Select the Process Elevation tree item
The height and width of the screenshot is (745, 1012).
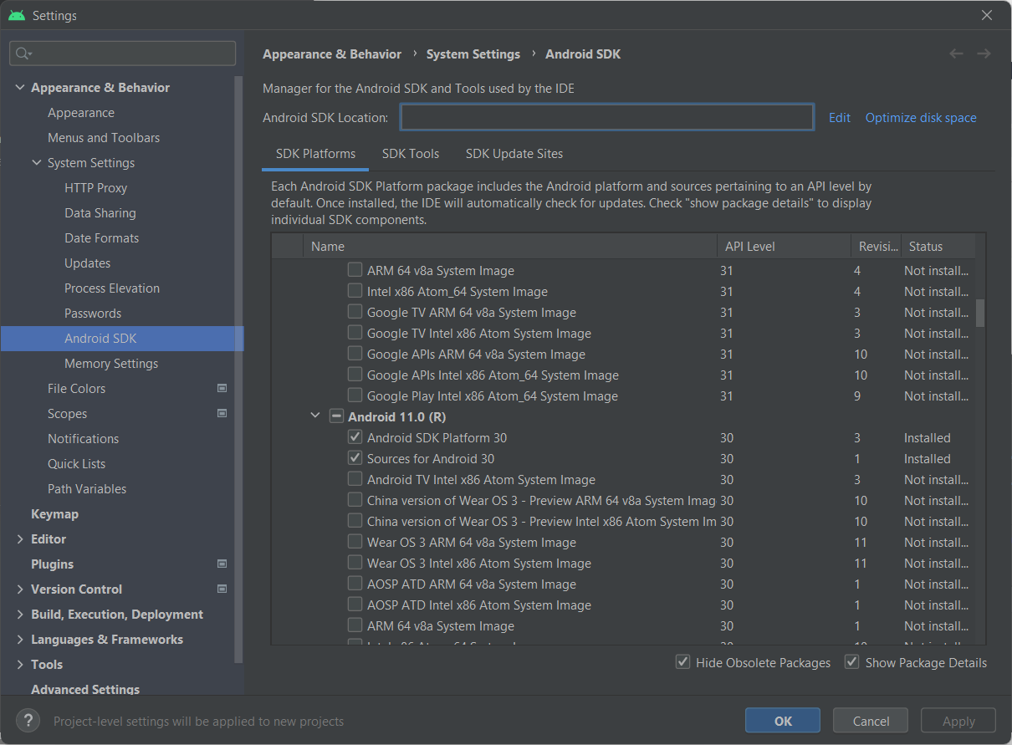[112, 288]
